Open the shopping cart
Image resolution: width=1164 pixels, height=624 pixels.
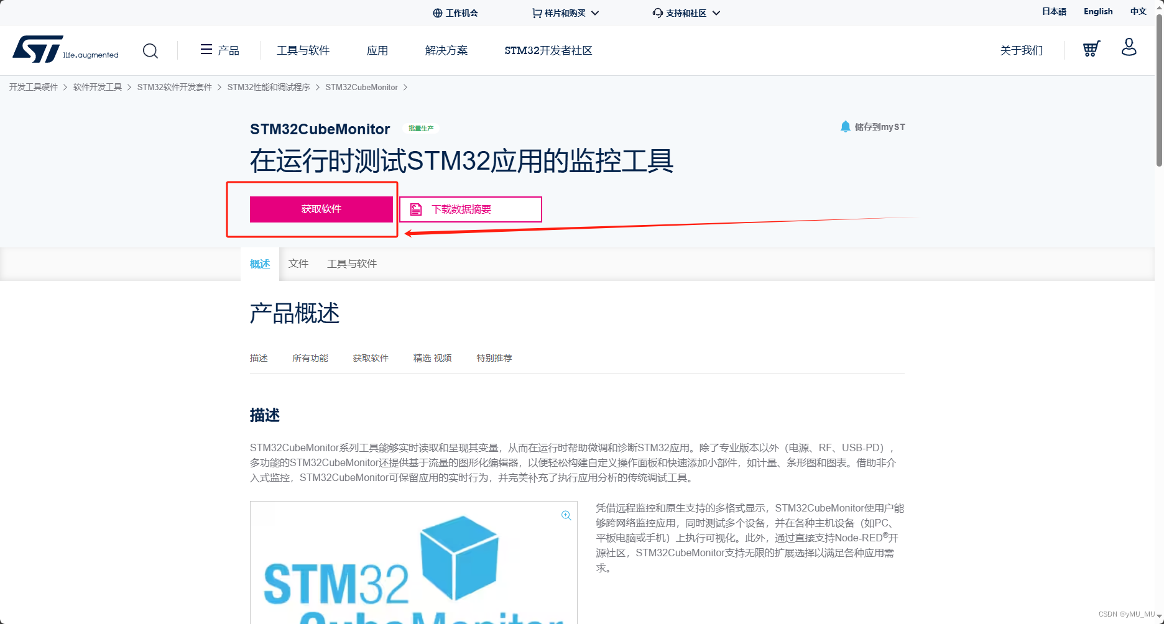1090,48
